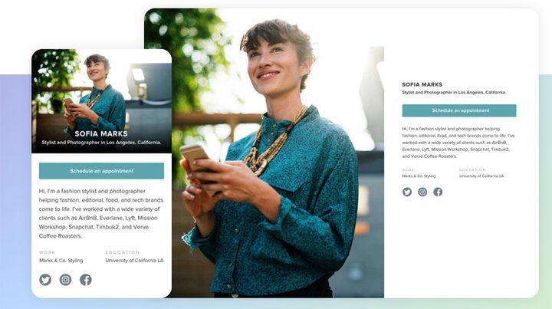Select SOFIA MARKS heading on mobile card
Image resolution: width=552 pixels, height=309 pixels.
101,133
